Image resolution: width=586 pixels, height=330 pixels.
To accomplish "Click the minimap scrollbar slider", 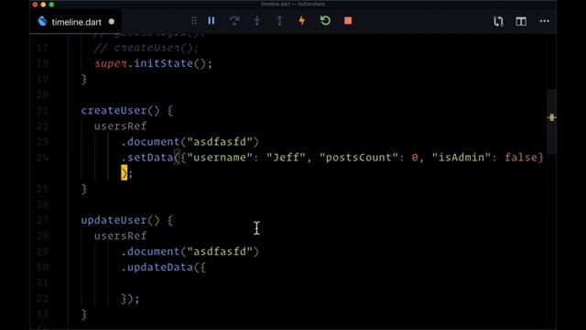I will [551, 122].
